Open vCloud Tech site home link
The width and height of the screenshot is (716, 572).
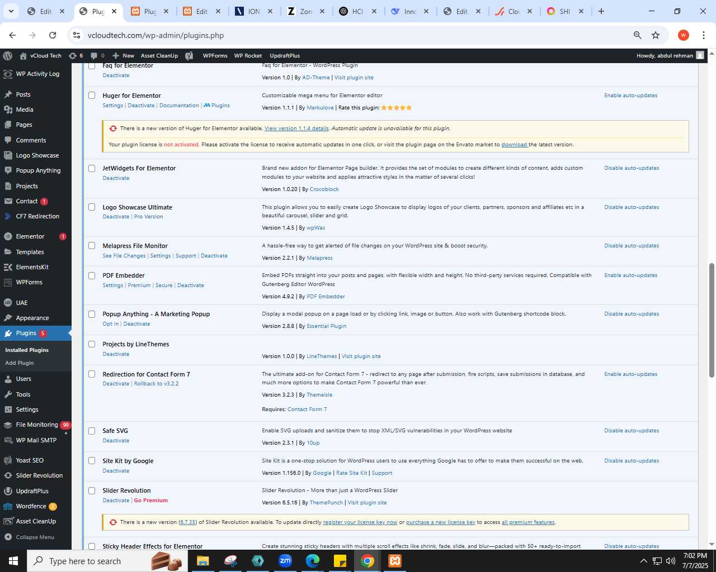click(x=40, y=56)
